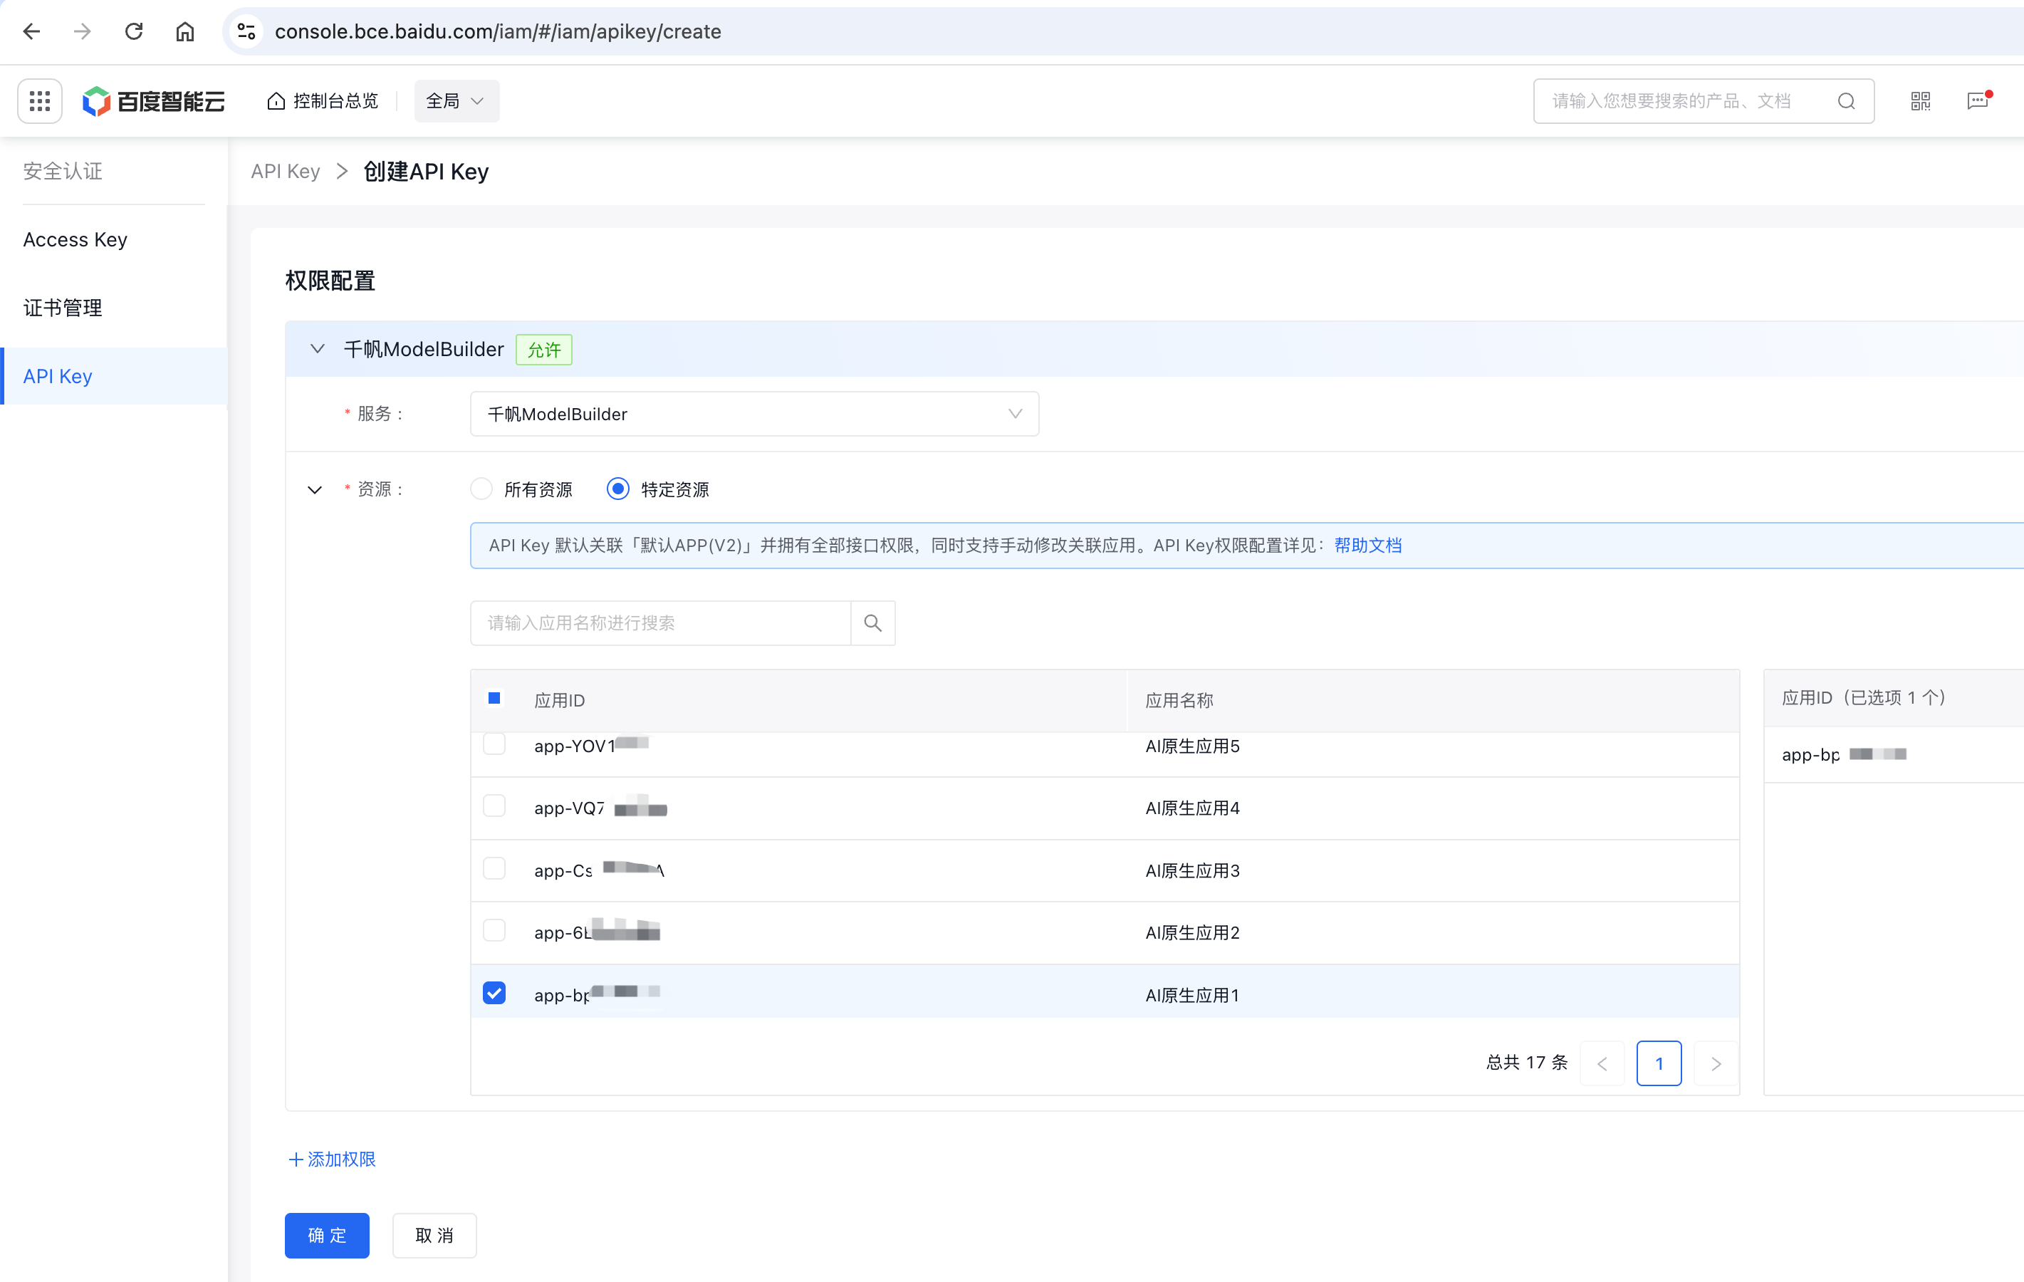2024x1282 pixels.
Task: Click the magnifier icon in top search box
Action: (1846, 101)
